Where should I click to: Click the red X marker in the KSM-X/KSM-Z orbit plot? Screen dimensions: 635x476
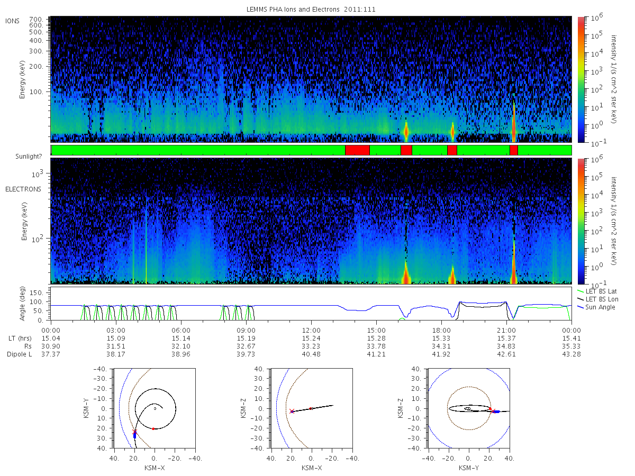pos(292,411)
